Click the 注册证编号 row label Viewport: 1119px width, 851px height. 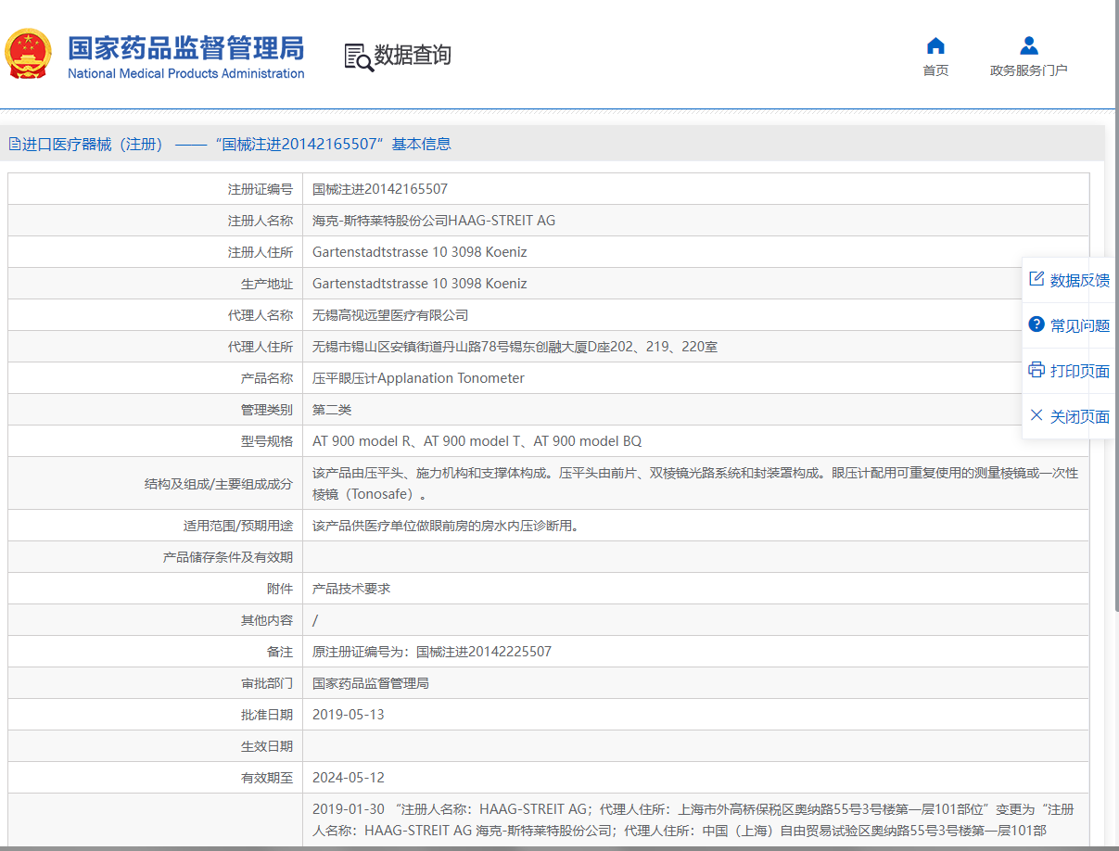261,189
